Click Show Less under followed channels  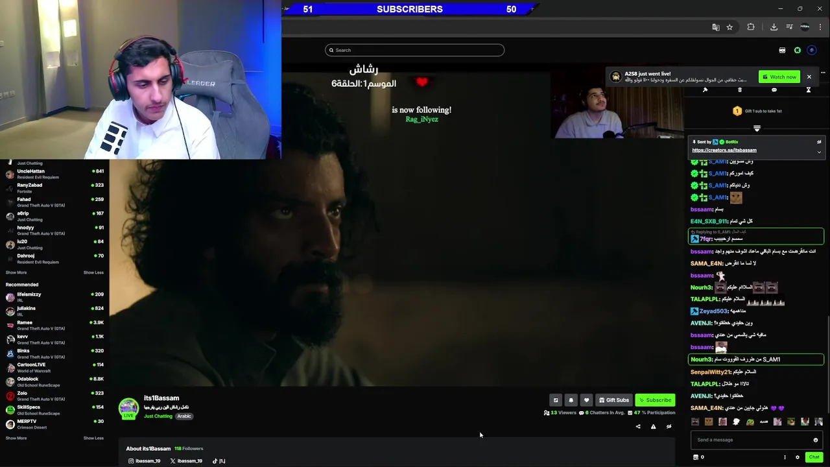pos(93,272)
